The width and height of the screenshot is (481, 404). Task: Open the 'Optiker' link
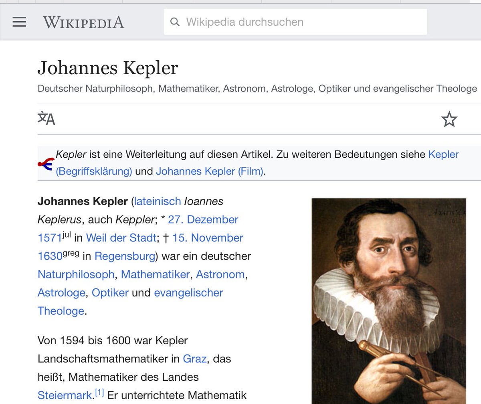coord(110,293)
